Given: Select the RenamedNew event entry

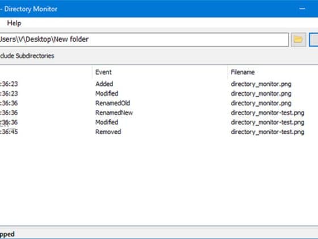Looking at the screenshot, I should [x=159, y=113].
